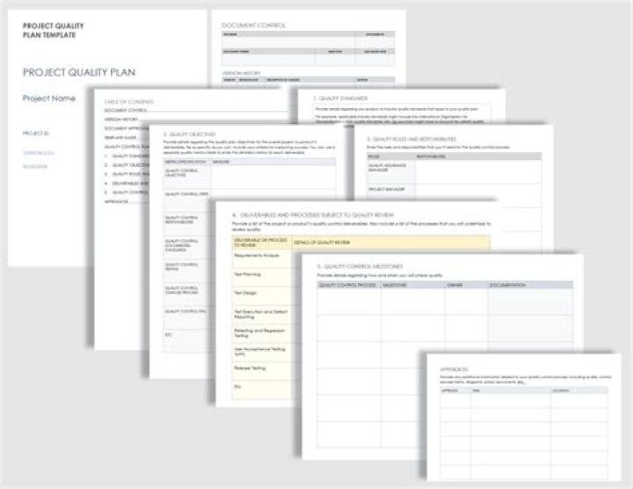Click the 'Release Testing' row
The width and height of the screenshot is (633, 489).
pos(262,370)
